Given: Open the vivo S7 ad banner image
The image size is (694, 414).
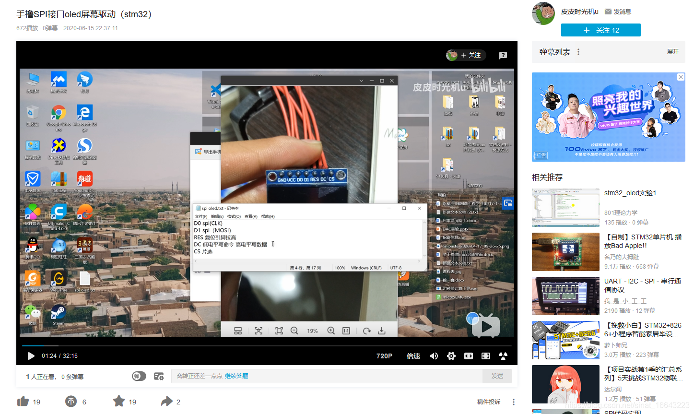Looking at the screenshot, I should point(609,117).
